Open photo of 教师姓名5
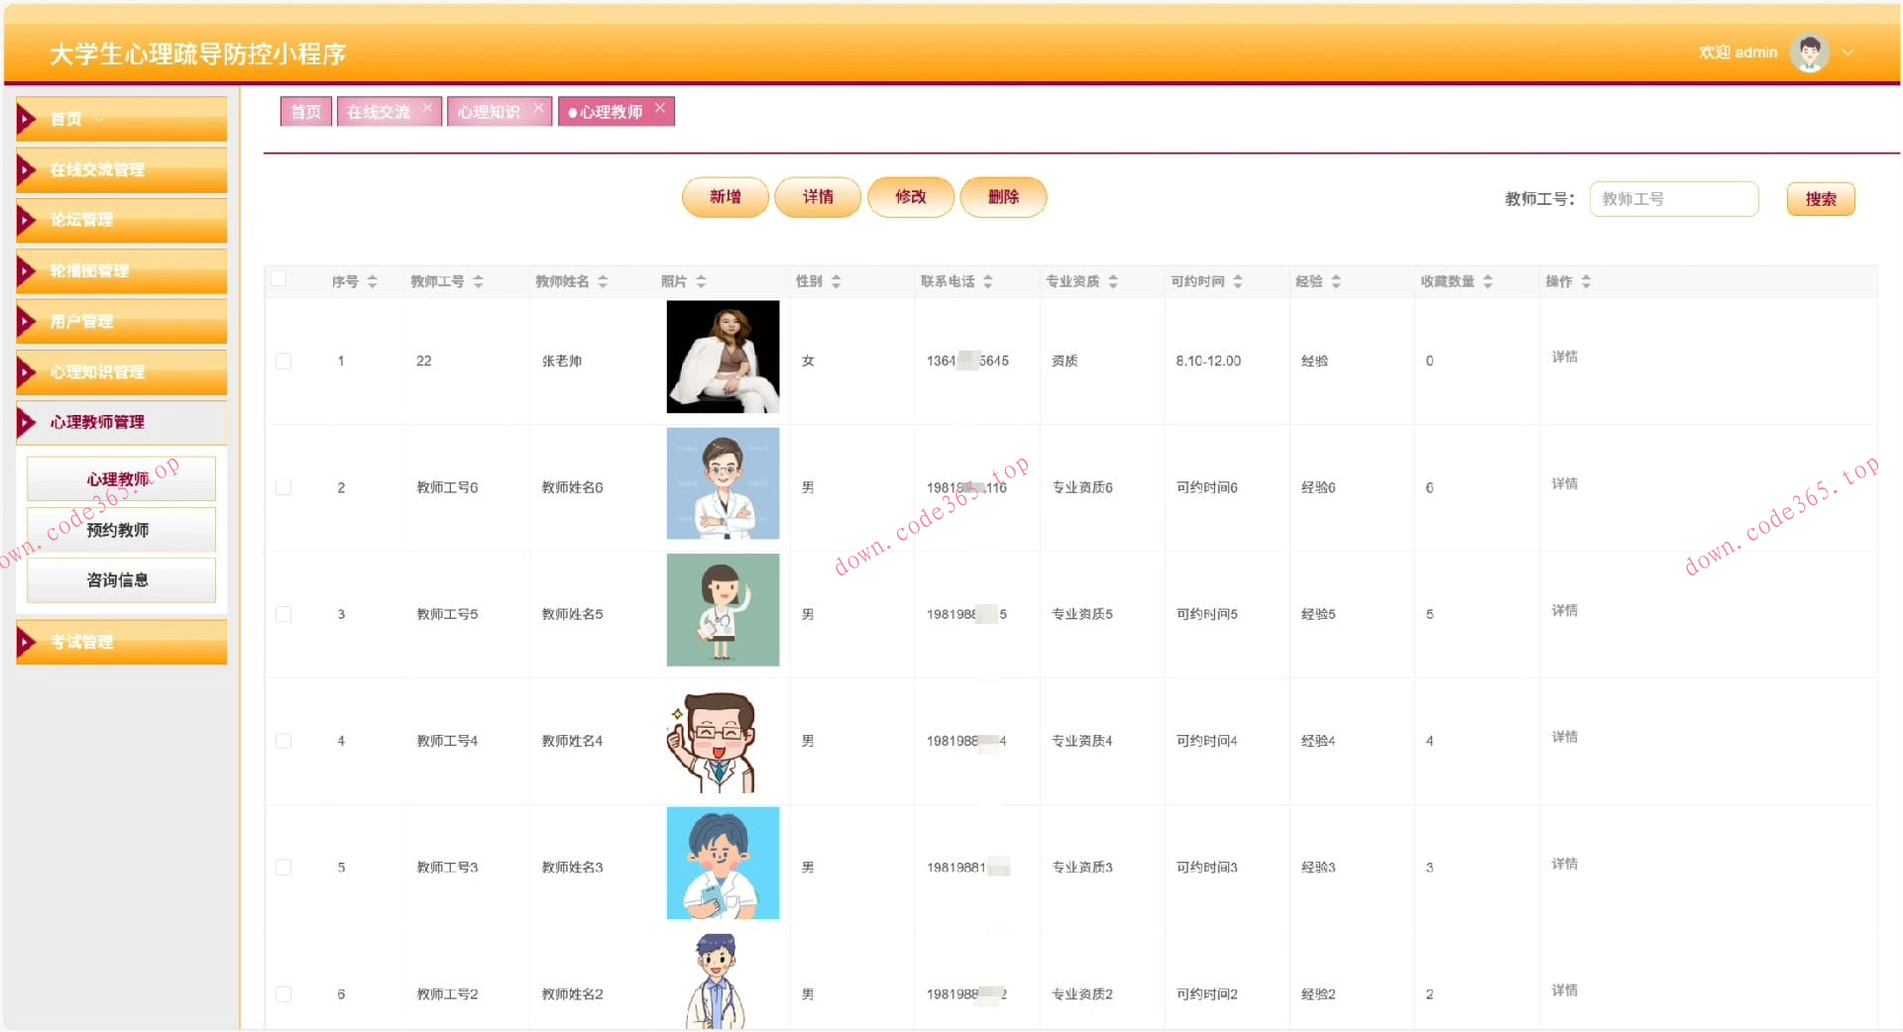Viewport: 1903px width, 1032px height. 723,610
